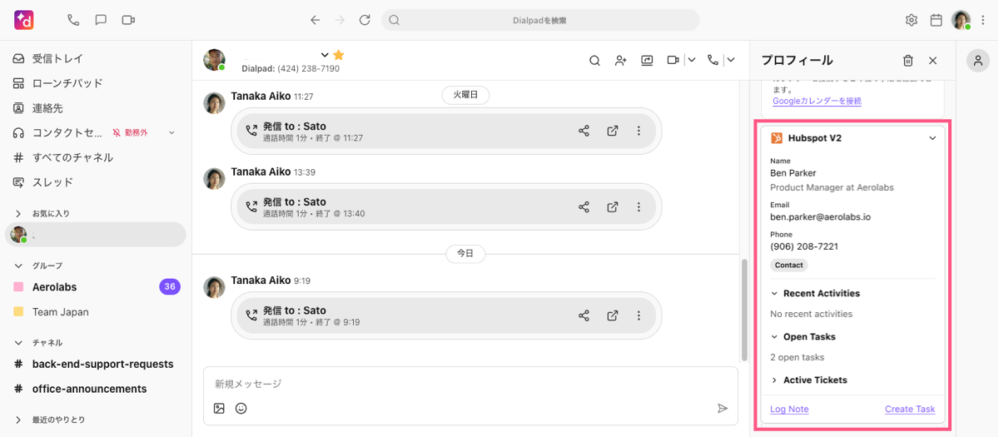Open more options for 9:19 call

click(x=639, y=315)
